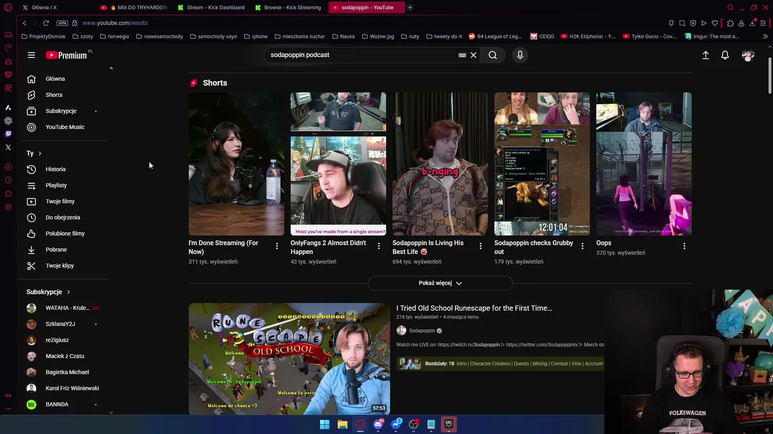Click the heart bookmark icon in toolbar
Viewport: 773px width, 434px height.
pyautogui.click(x=715, y=23)
